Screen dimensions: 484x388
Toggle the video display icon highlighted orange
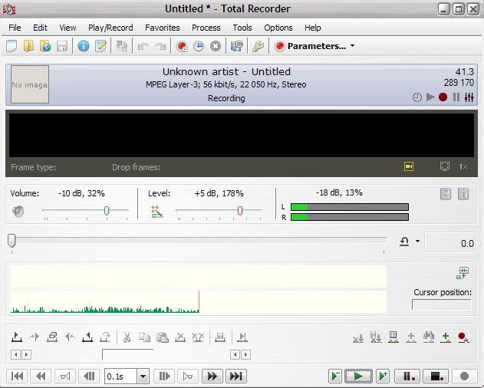[409, 166]
